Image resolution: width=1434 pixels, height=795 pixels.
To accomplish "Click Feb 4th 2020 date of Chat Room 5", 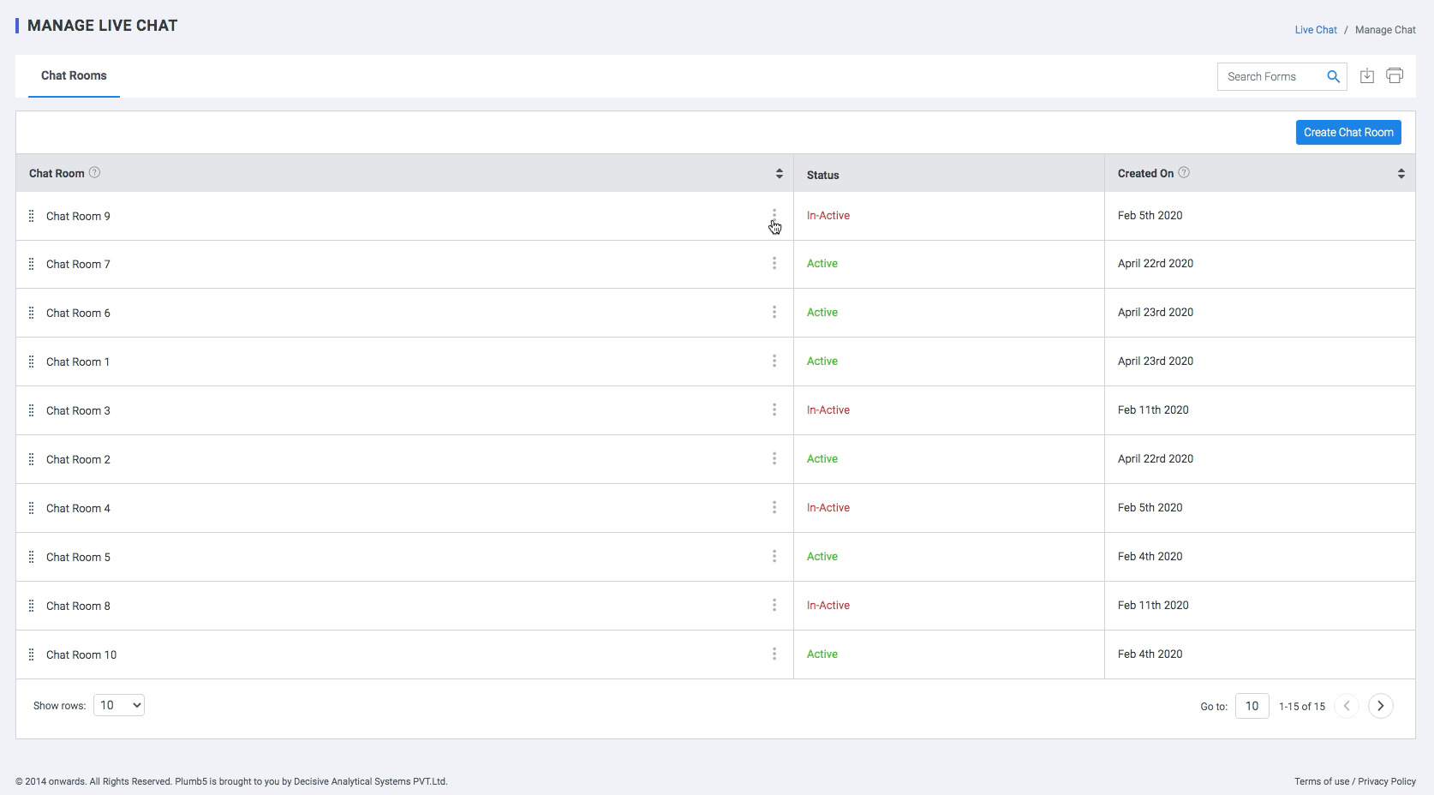I will click(1150, 556).
